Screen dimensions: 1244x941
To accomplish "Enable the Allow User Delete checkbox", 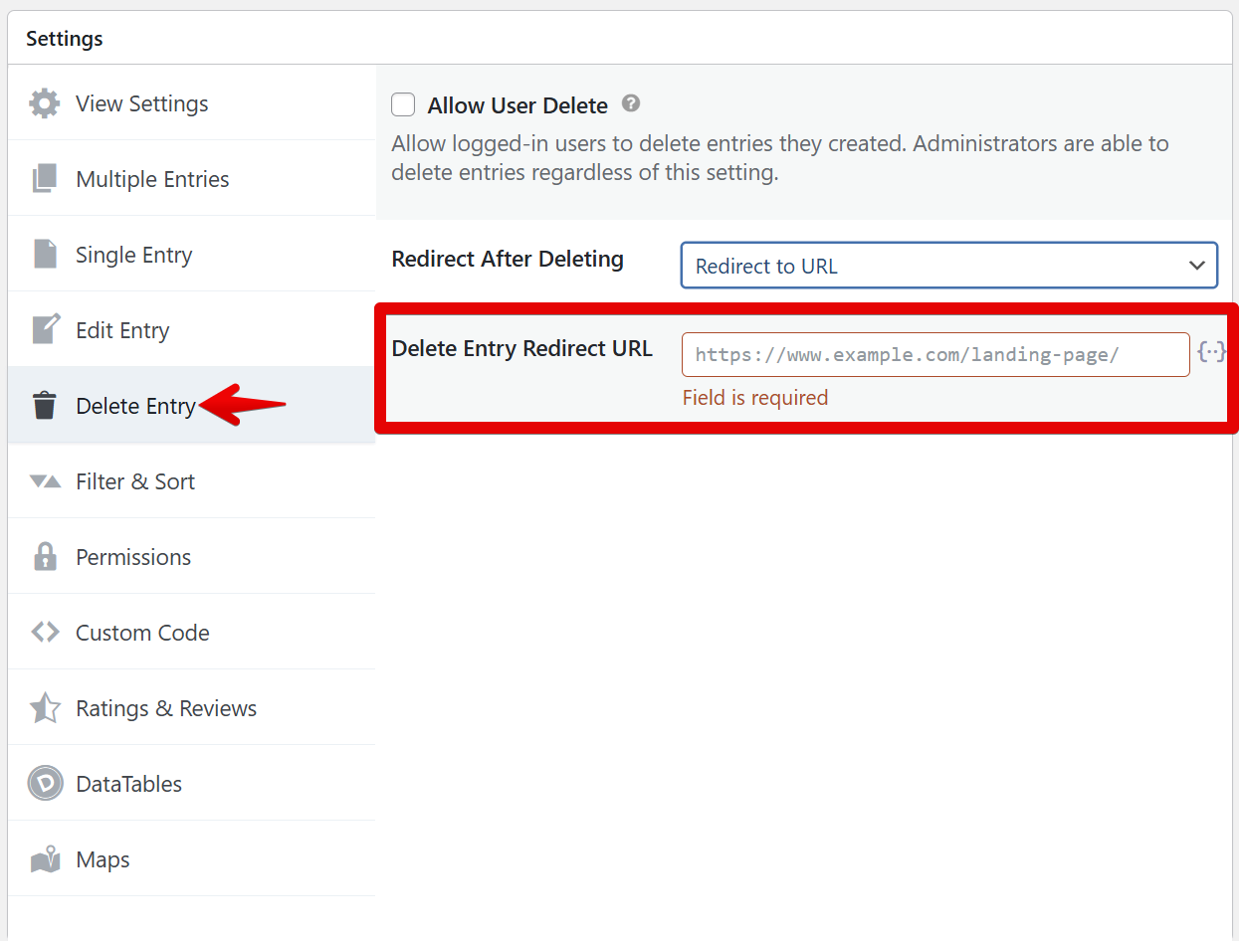I will (x=403, y=104).
